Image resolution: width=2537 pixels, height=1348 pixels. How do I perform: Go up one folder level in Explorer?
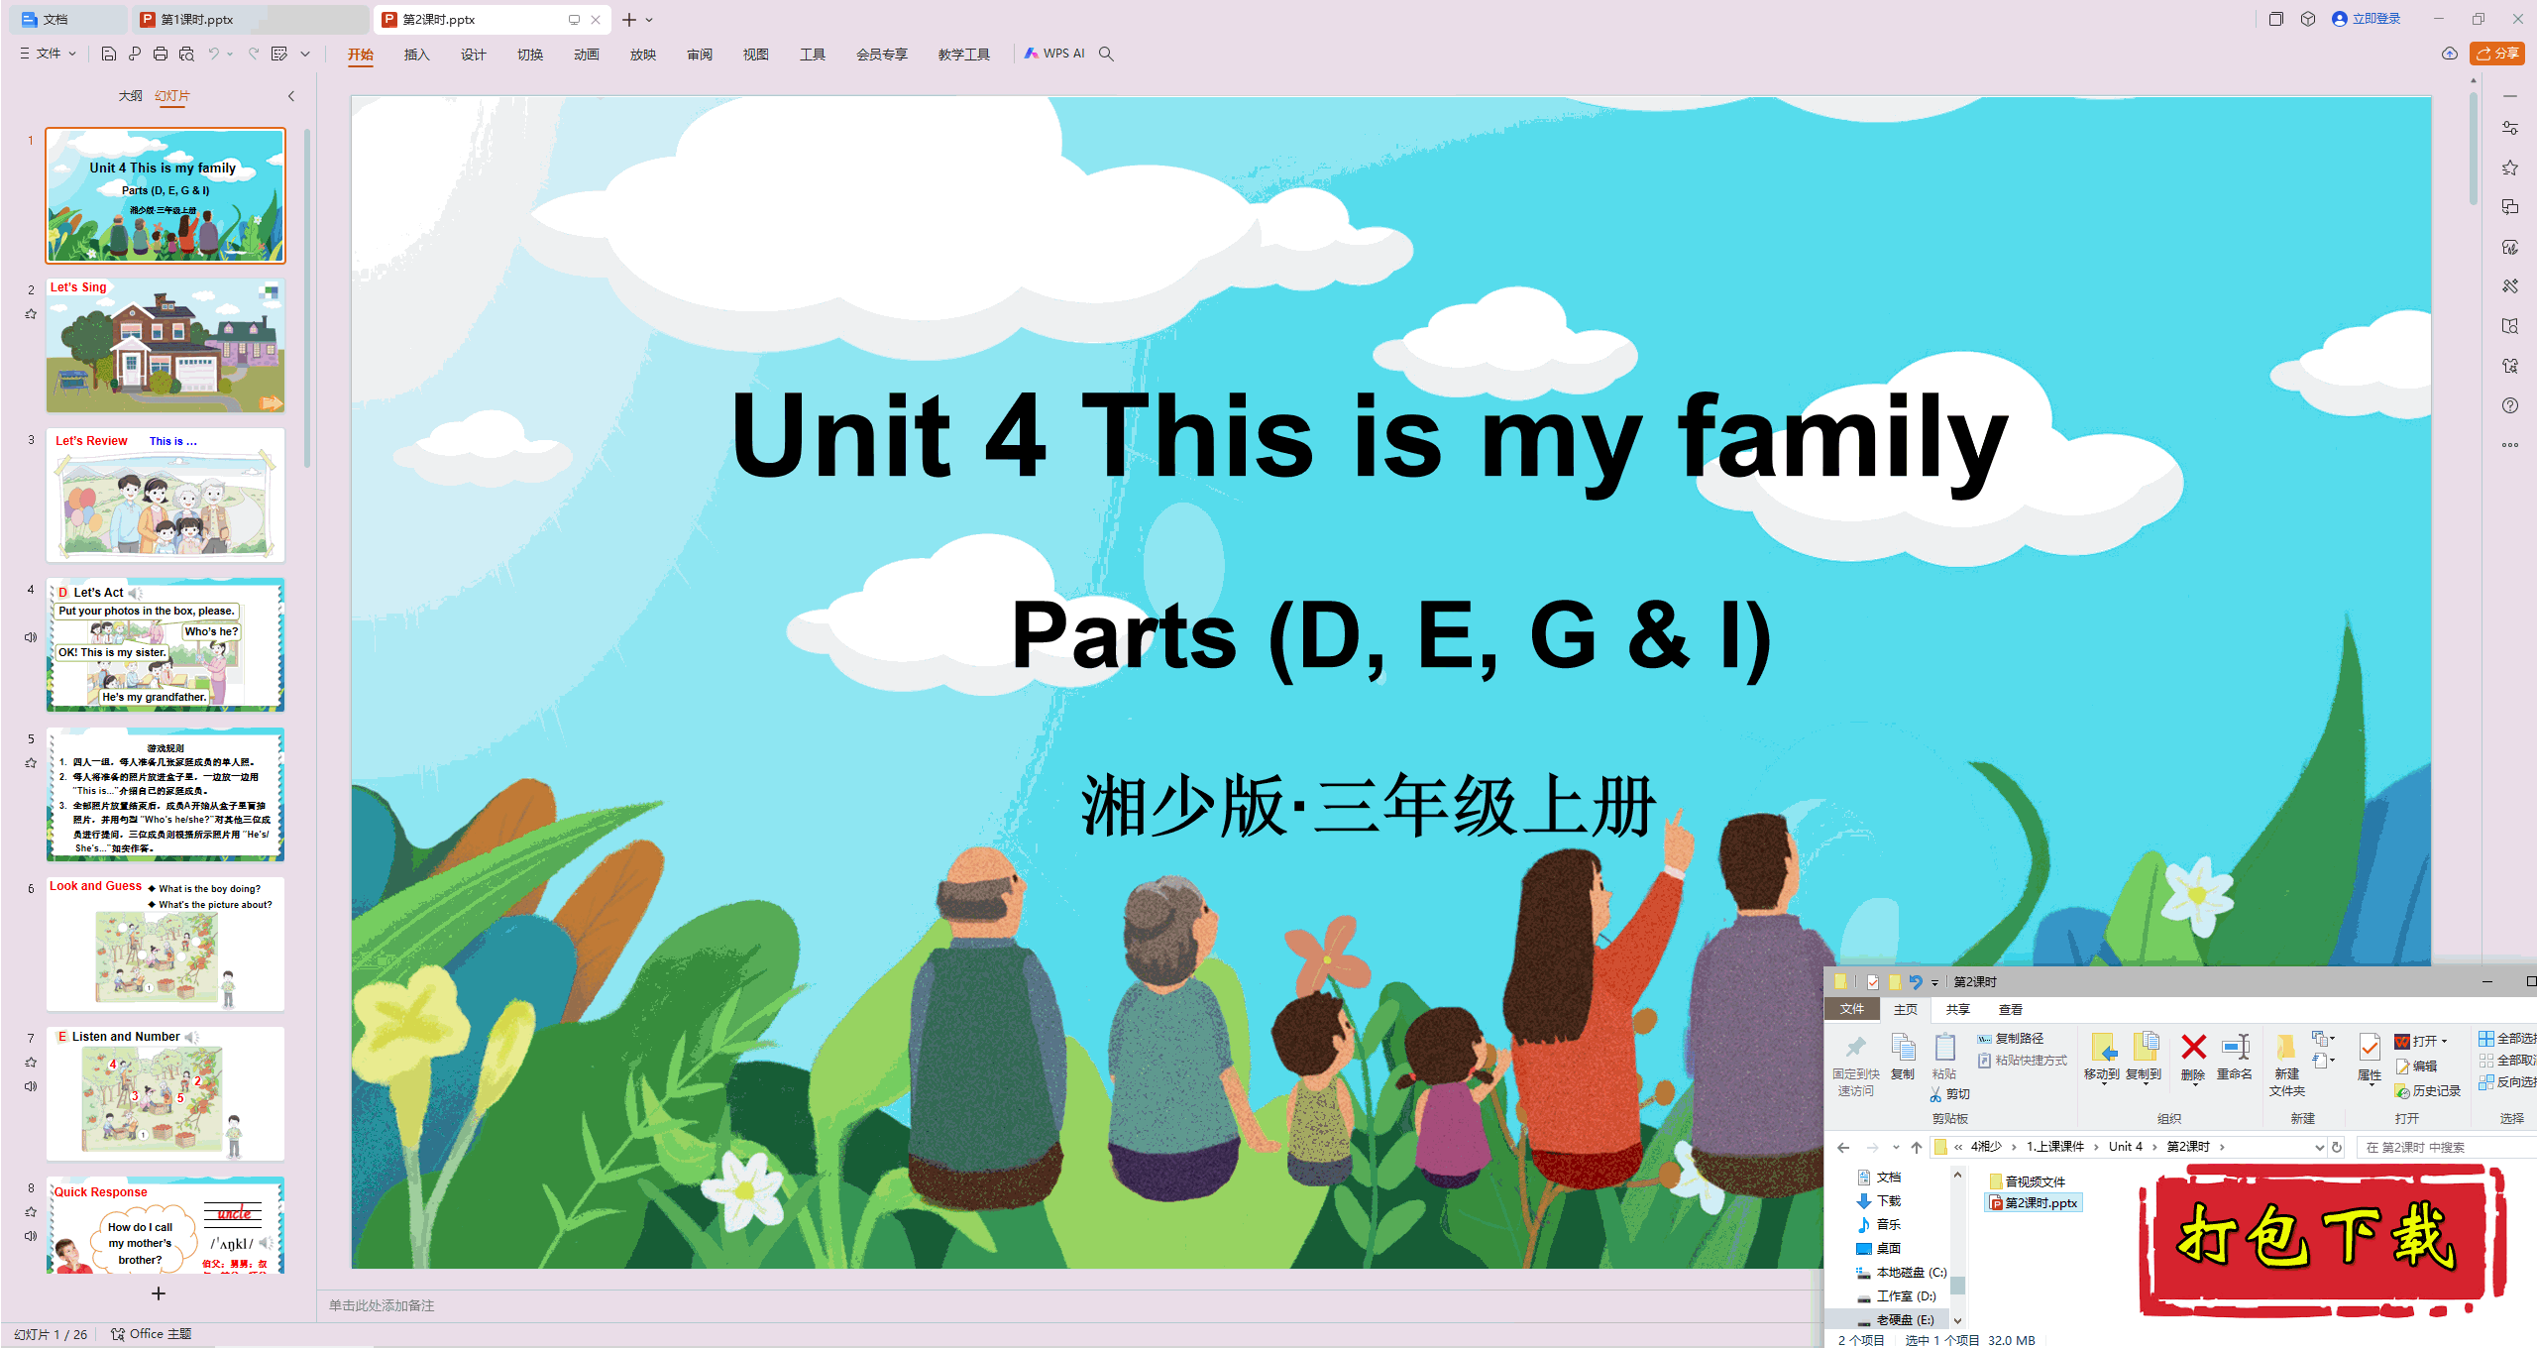pyautogui.click(x=1917, y=1147)
